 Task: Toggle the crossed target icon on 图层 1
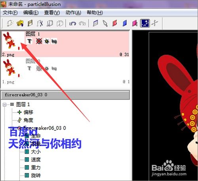pyautogui.click(x=39, y=41)
